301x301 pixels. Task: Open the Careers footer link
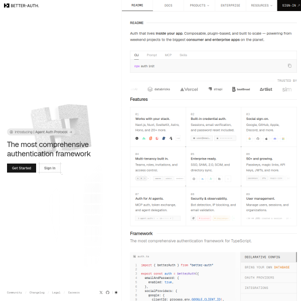tap(74, 292)
